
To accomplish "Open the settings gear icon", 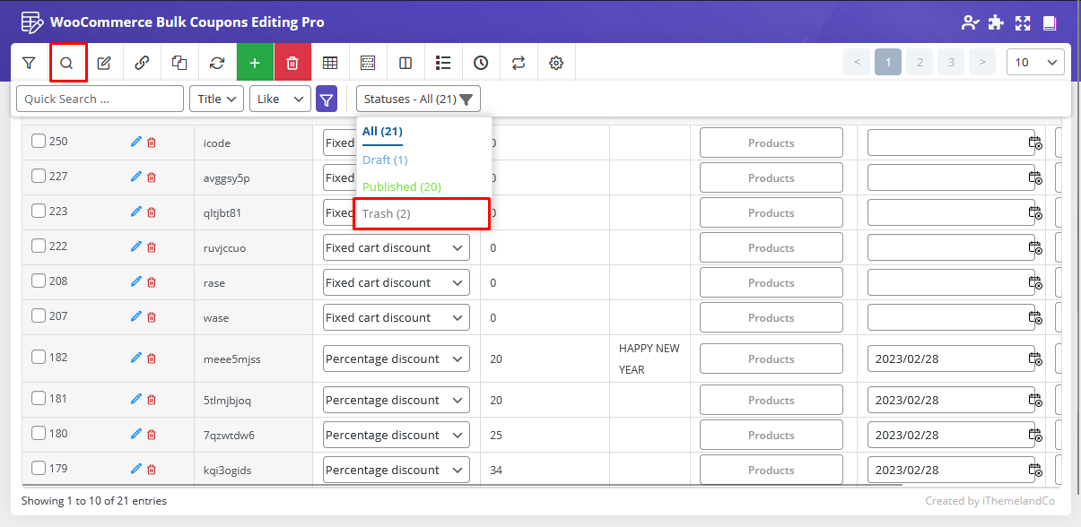I will tap(556, 63).
